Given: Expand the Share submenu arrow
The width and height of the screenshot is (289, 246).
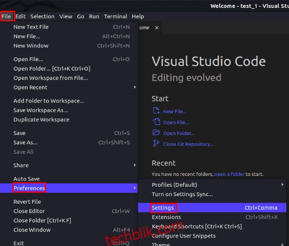Looking at the screenshot, I should point(135,165).
